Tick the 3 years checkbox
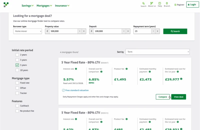 click(x=17, y=60)
